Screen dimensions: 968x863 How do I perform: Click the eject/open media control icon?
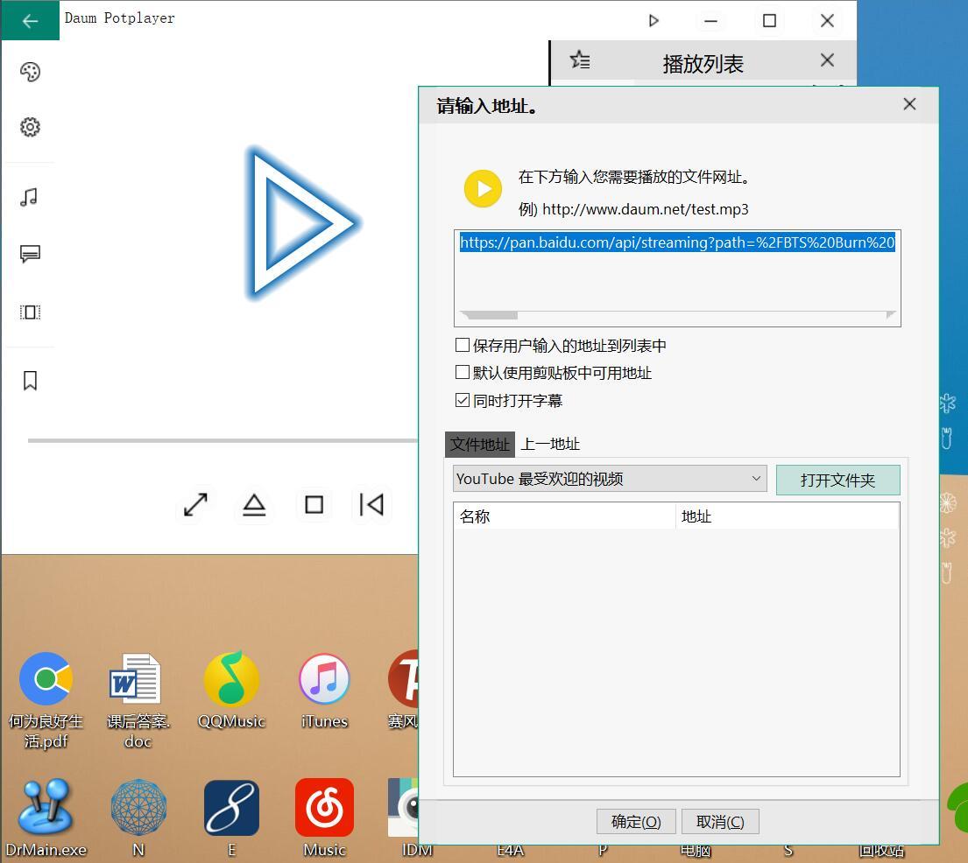click(x=254, y=504)
